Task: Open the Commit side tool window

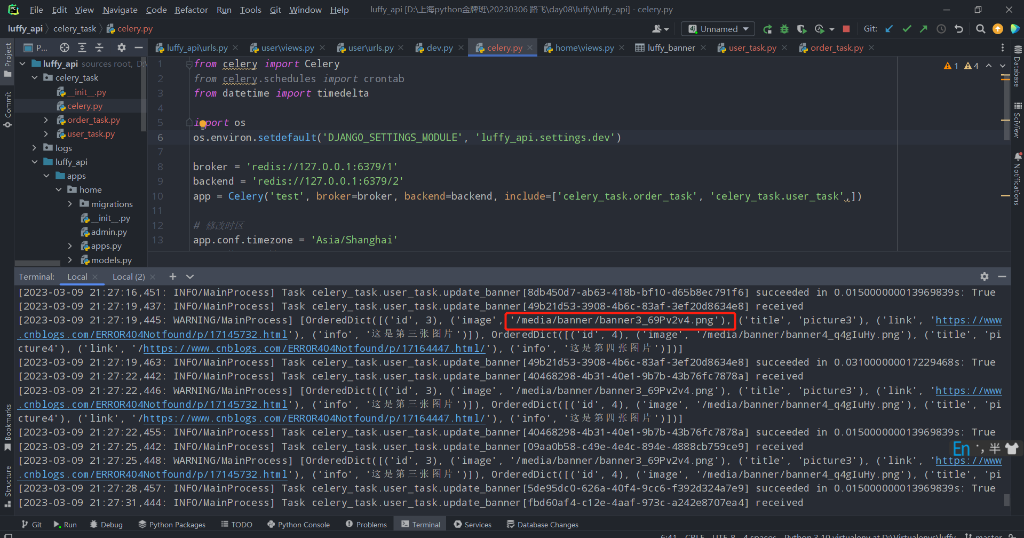Action: point(7,110)
